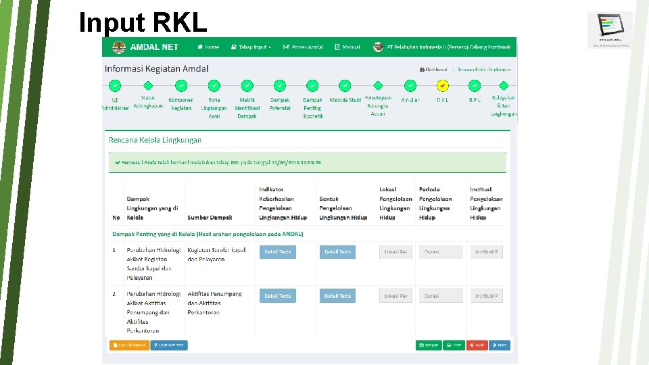Click 'Dampak Penting yang di Kelola' section heading

click(x=208, y=235)
